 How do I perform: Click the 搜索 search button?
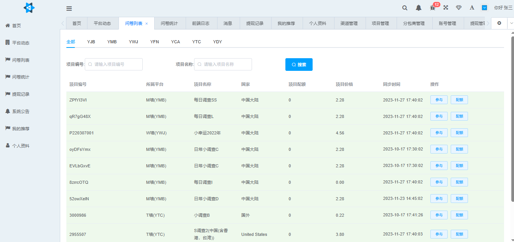click(x=299, y=64)
